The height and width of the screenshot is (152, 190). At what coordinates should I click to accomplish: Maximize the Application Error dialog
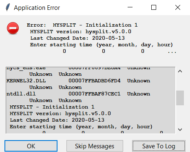click(x=154, y=7)
